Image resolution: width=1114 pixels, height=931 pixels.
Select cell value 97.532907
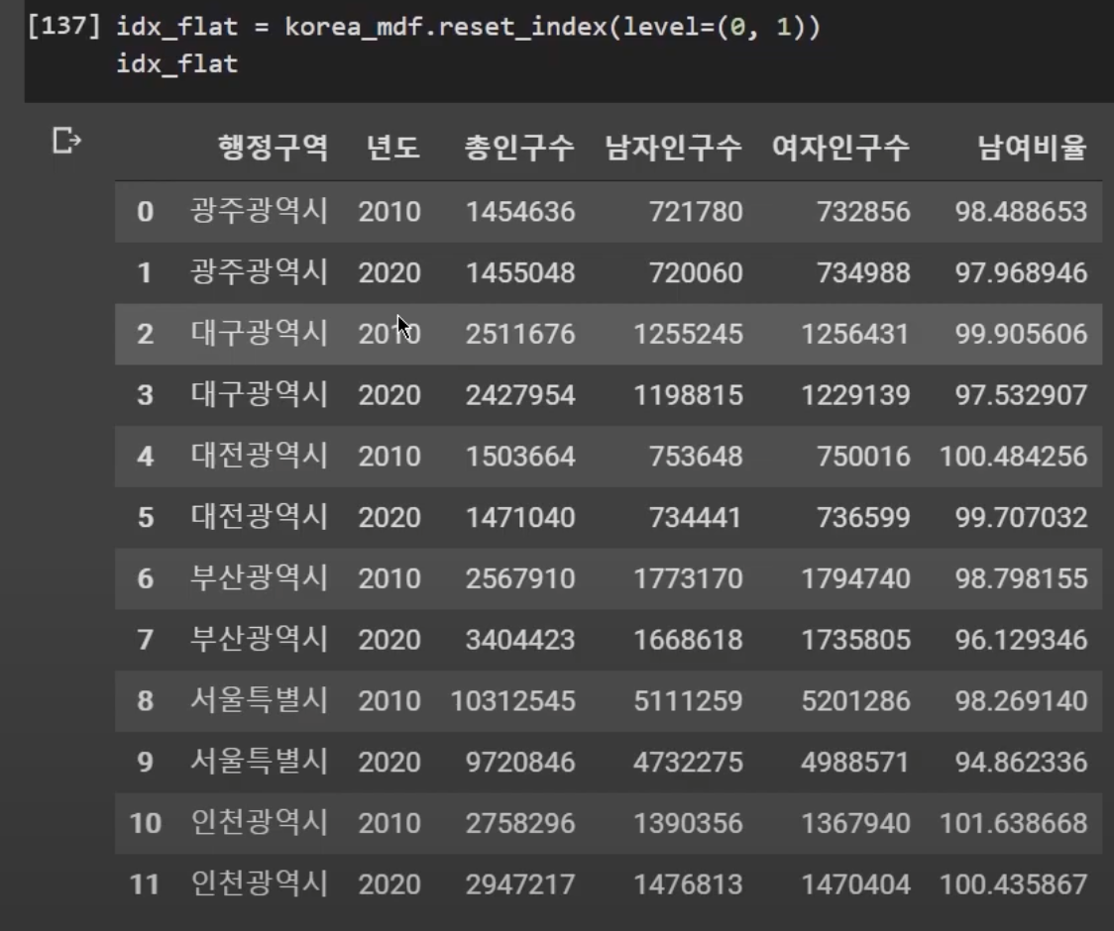[1021, 395]
